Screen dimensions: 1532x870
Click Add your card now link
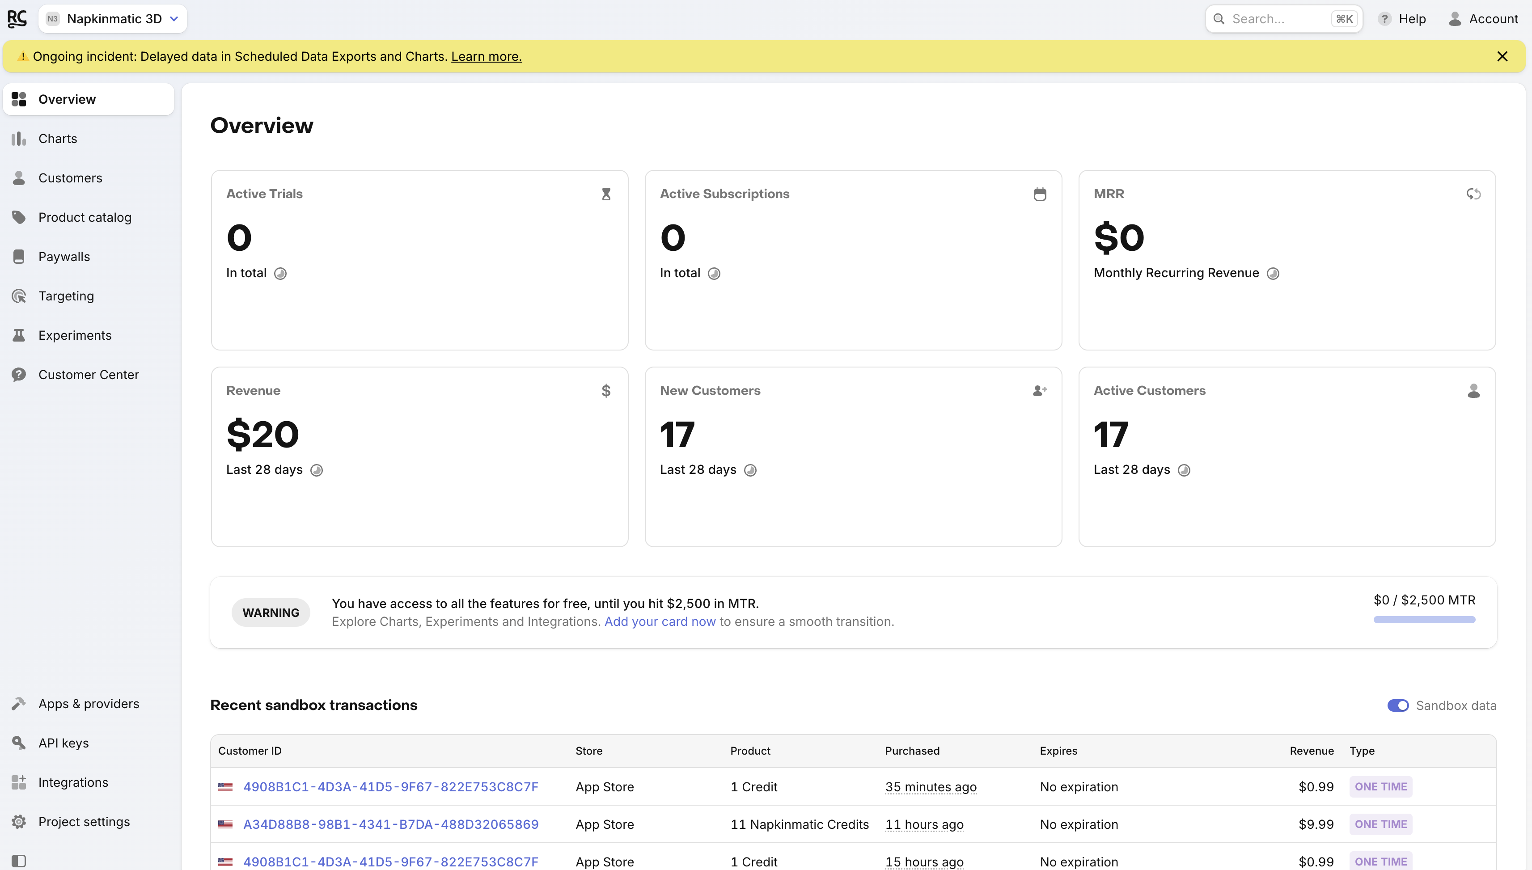[660, 621]
